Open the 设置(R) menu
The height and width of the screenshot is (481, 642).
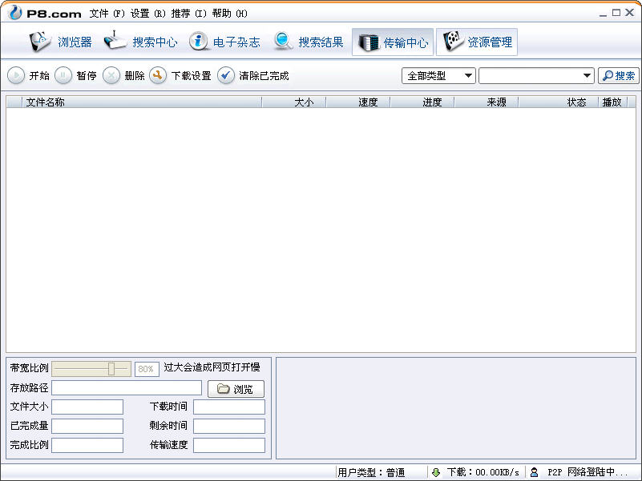[x=147, y=14]
